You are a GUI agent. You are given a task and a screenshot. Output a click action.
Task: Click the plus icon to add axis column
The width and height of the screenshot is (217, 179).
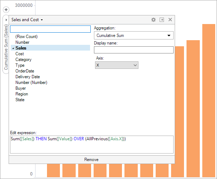(x=6, y=10)
